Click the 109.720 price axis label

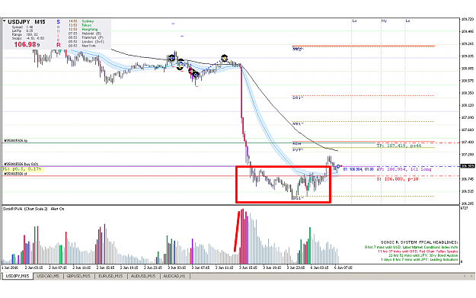pos(468,19)
